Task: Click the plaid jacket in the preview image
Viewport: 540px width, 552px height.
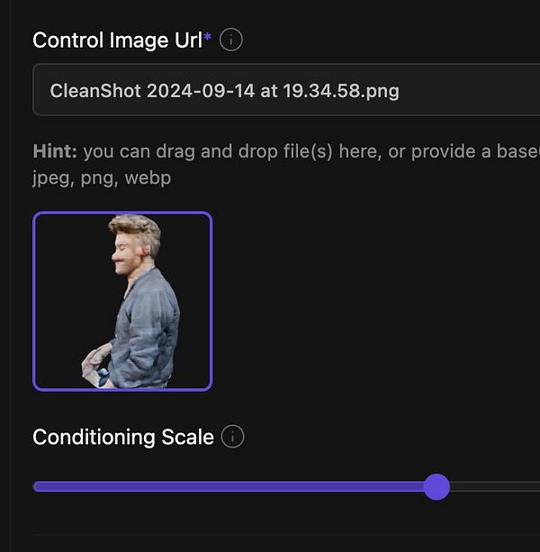Action: [x=148, y=320]
